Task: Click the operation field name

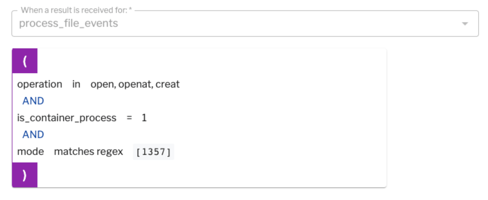Action: (40, 84)
